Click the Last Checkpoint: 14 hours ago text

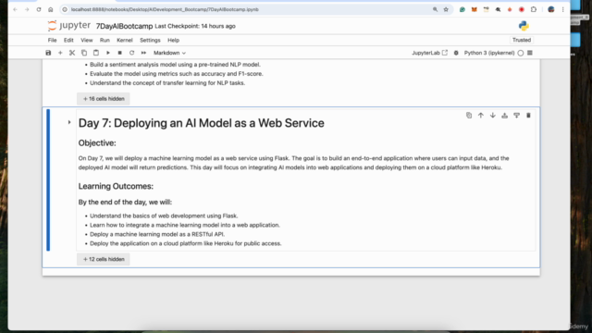pos(195,26)
